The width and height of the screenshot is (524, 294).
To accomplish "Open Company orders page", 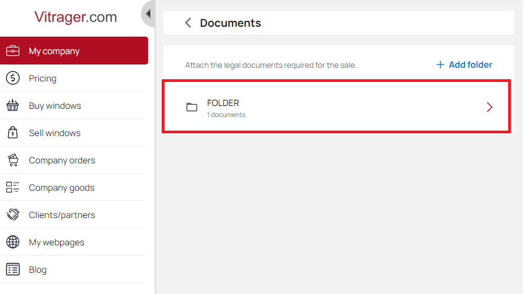I will click(73, 160).
